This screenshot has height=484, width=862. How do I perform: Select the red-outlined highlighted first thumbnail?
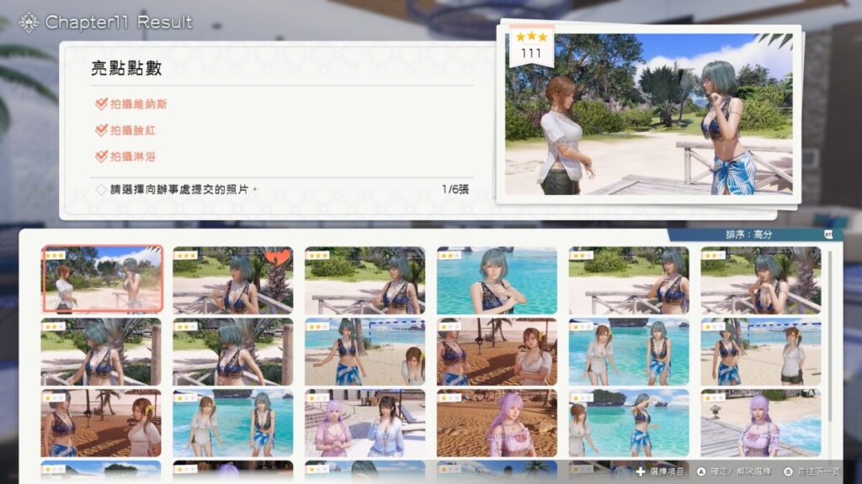point(102,279)
